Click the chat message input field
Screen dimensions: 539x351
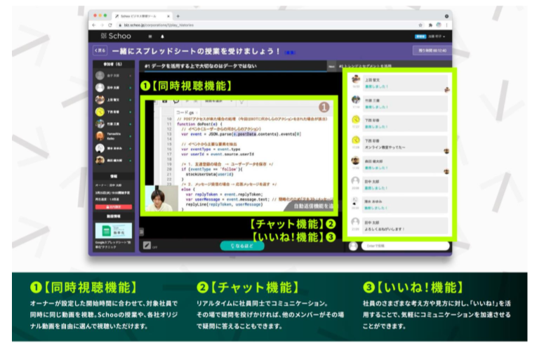[405, 246]
